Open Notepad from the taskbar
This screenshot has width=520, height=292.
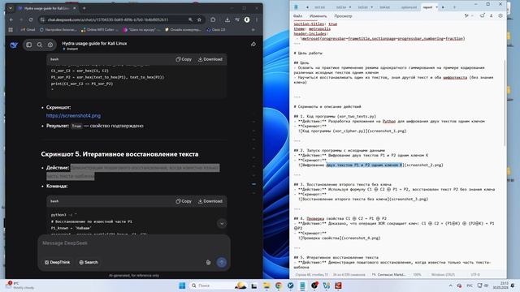302,286
